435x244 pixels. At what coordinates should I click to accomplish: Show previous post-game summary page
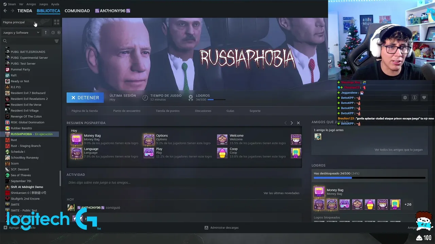285,123
